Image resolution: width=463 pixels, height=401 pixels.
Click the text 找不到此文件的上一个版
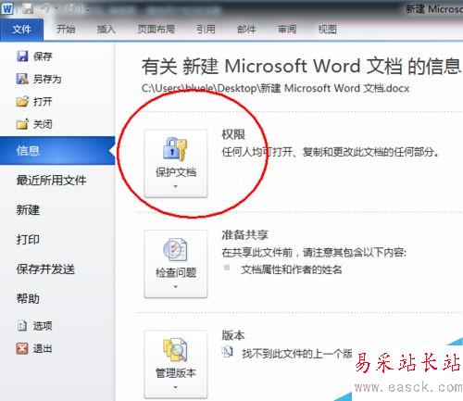point(297,353)
